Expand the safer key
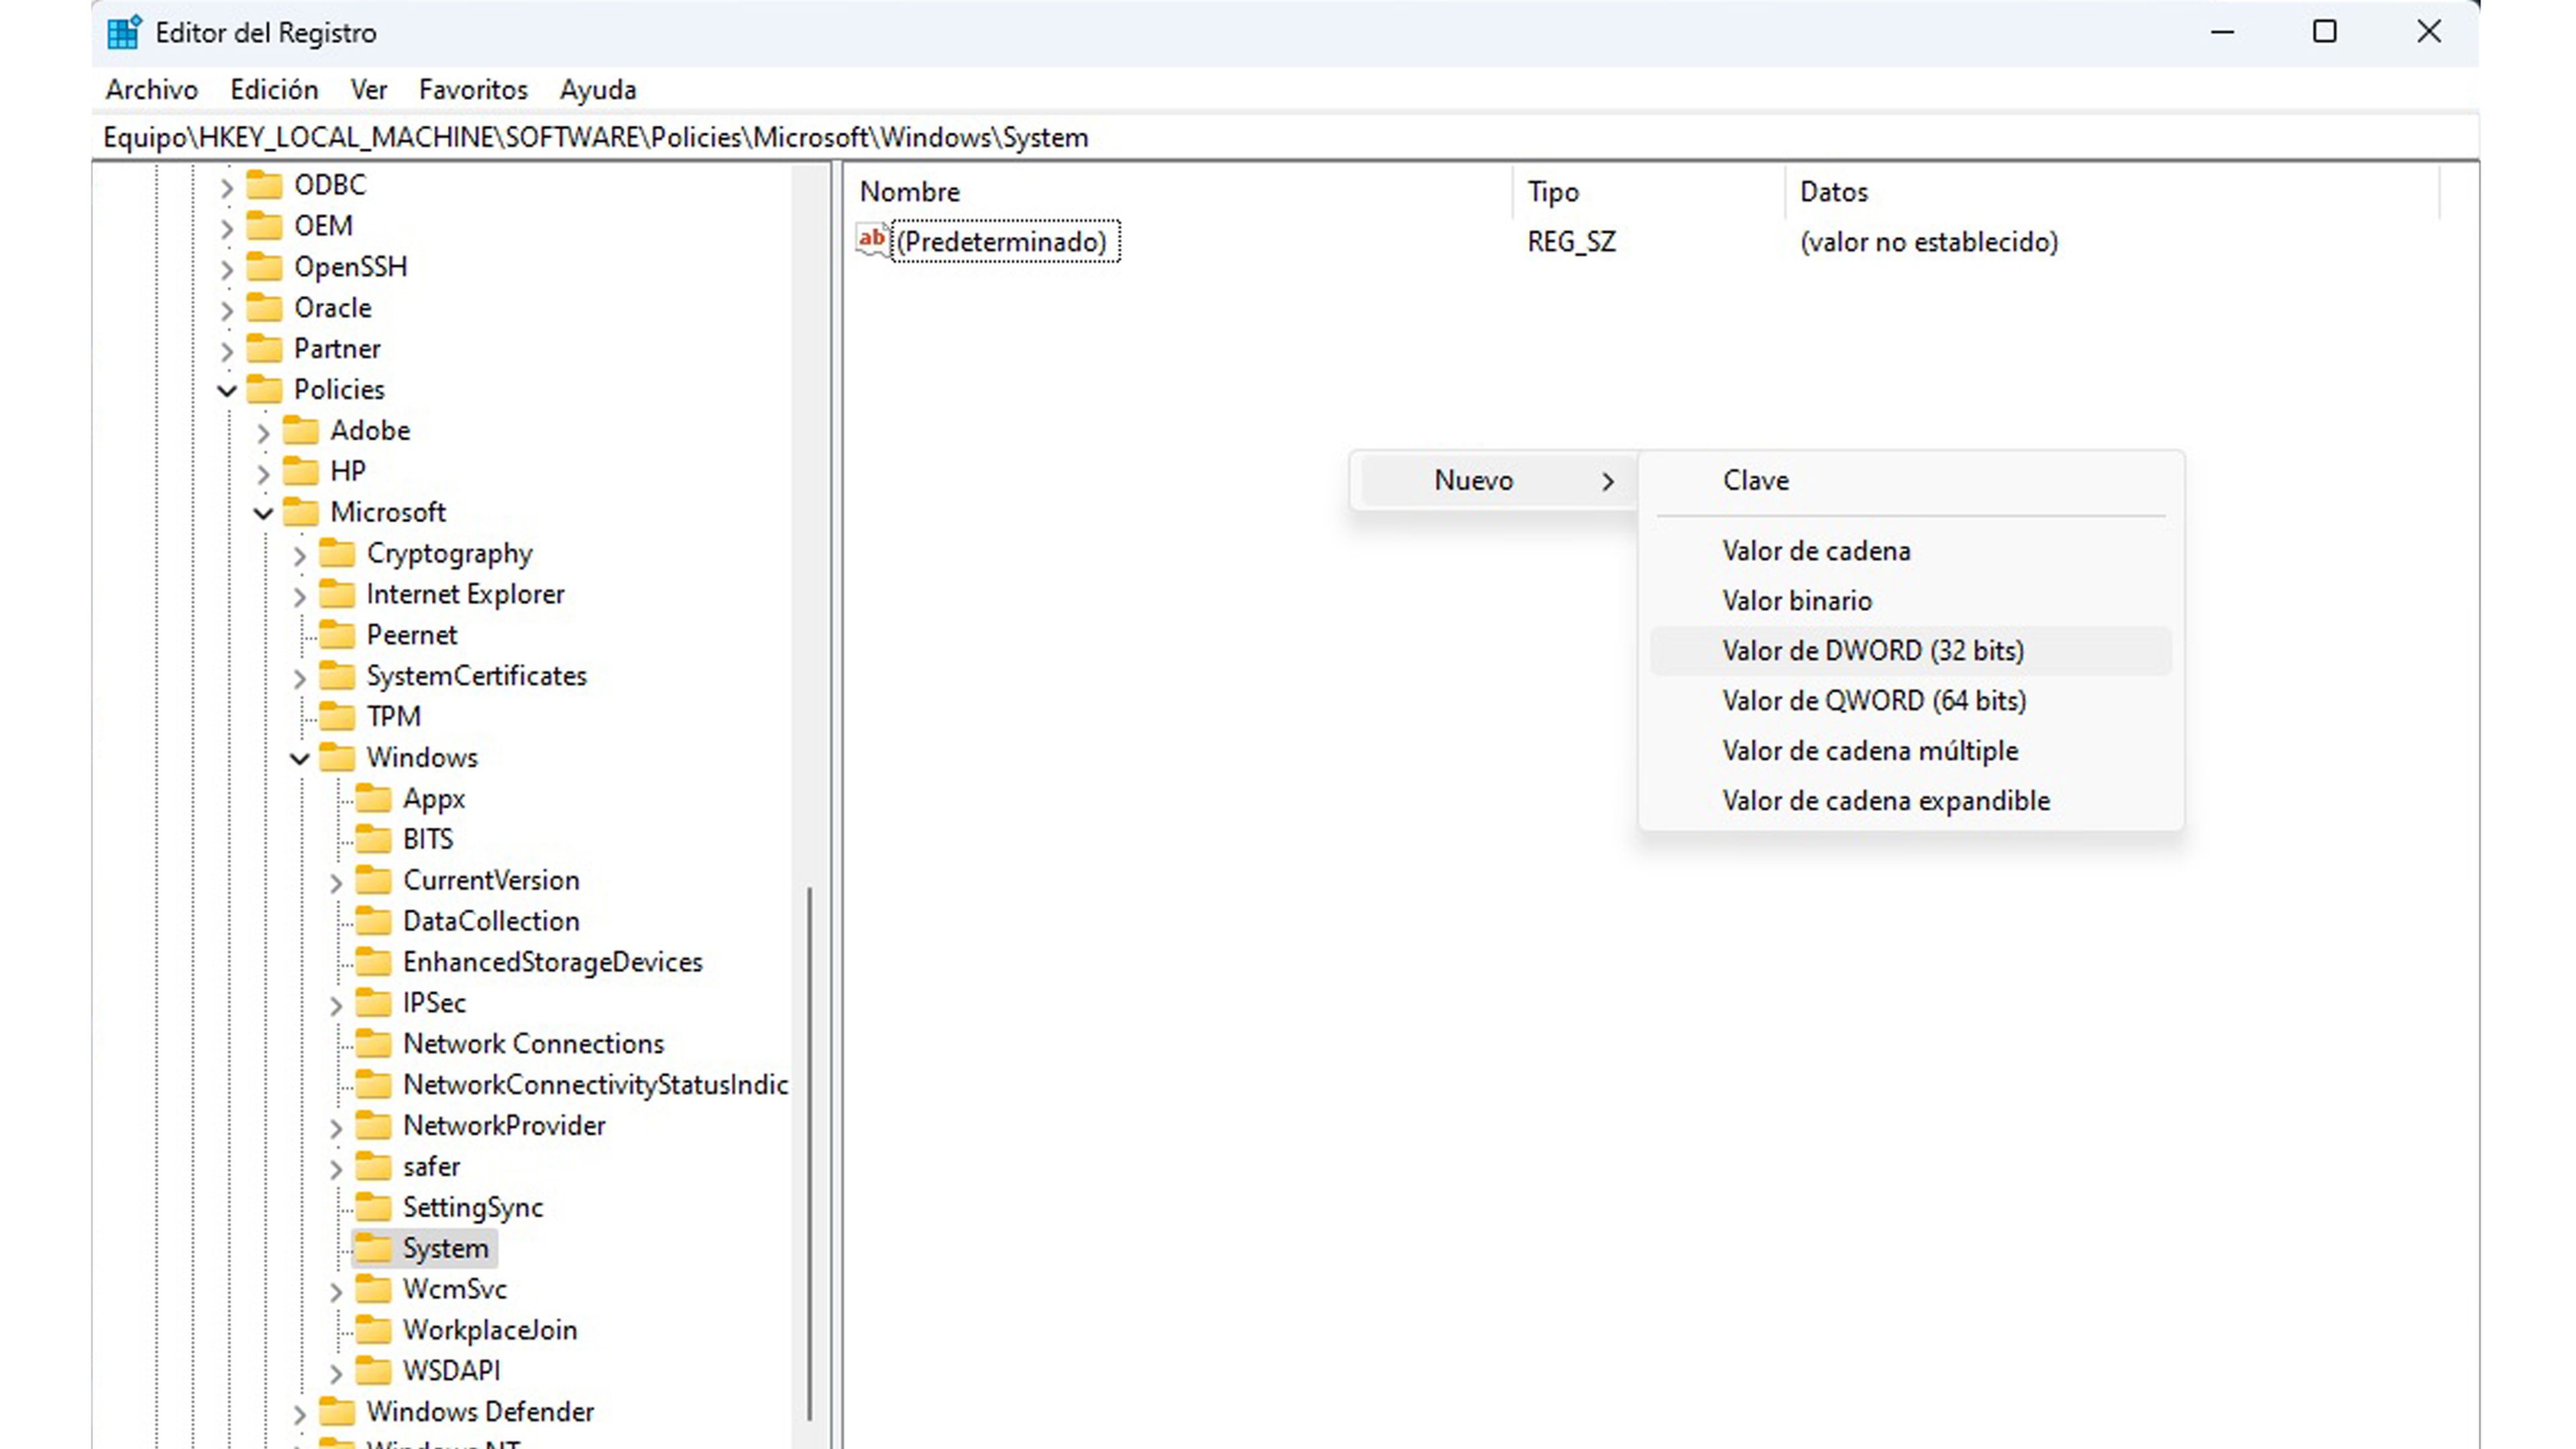This screenshot has width=2576, height=1449. coord(336,1169)
